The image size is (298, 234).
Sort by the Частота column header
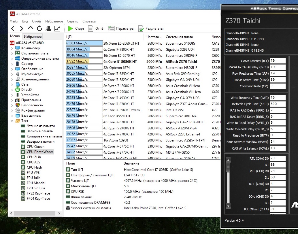154,37
